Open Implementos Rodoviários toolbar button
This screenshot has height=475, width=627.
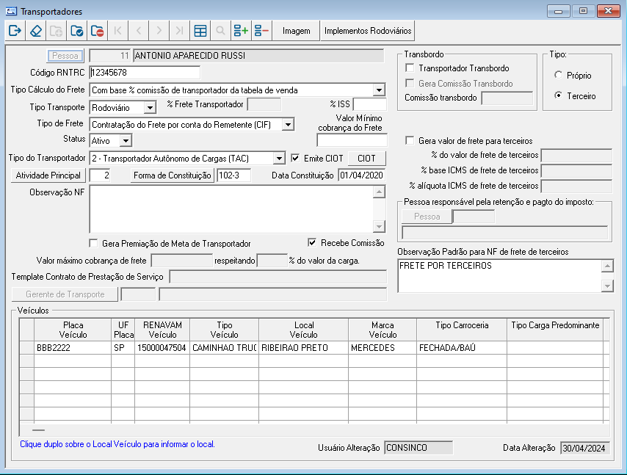368,31
